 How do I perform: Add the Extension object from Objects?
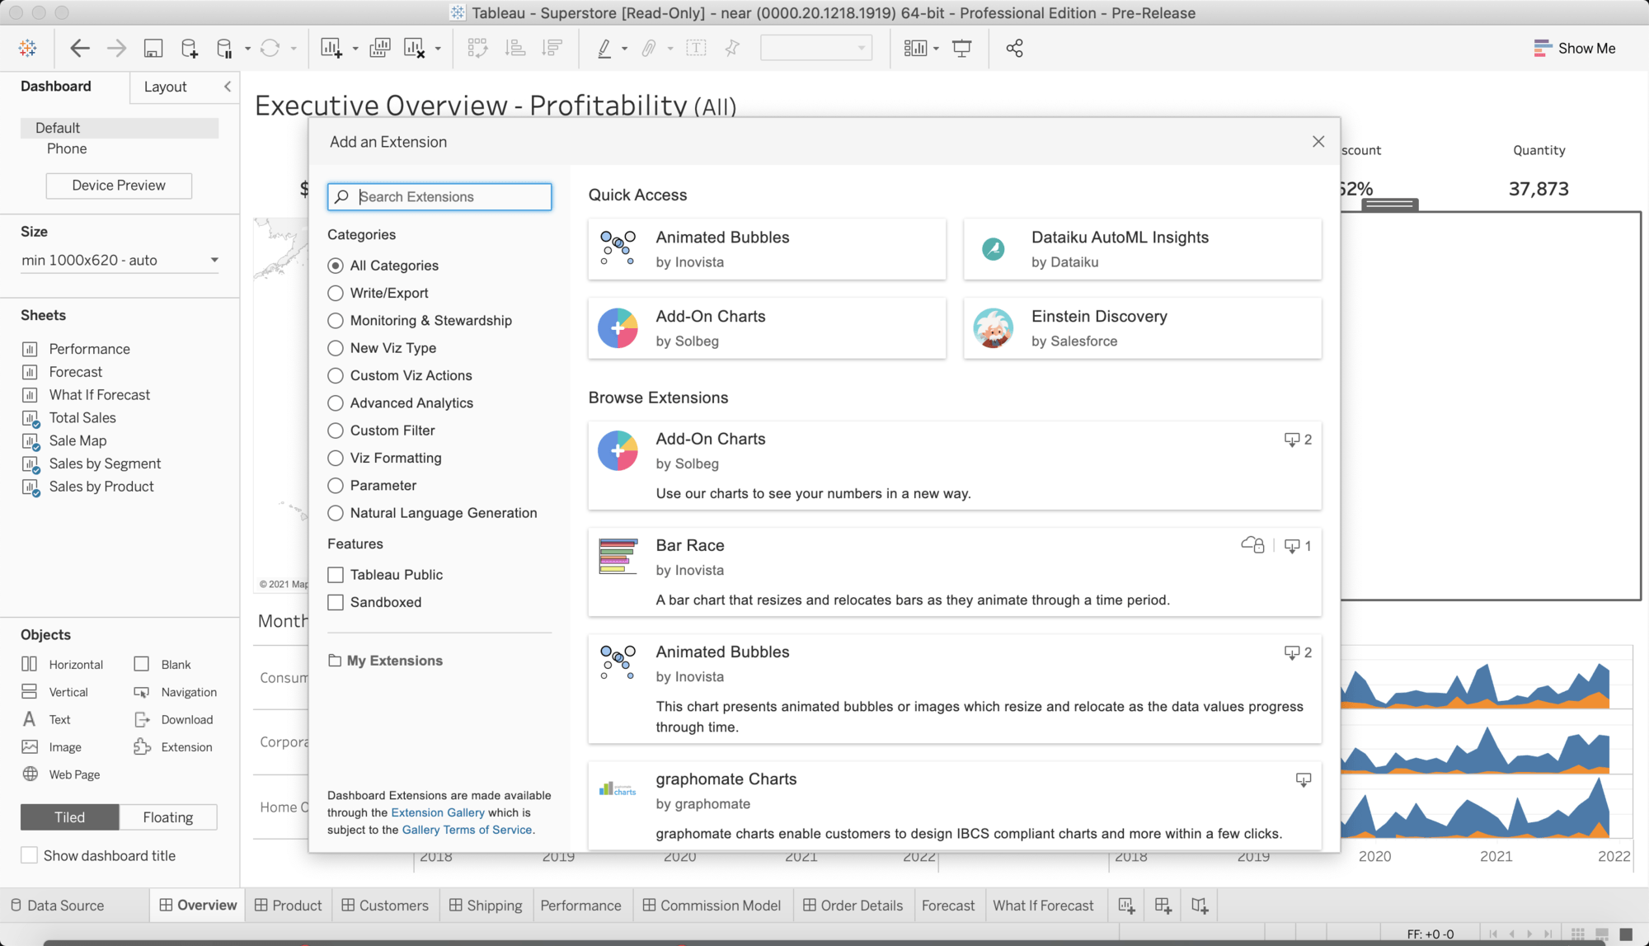pyautogui.click(x=173, y=747)
